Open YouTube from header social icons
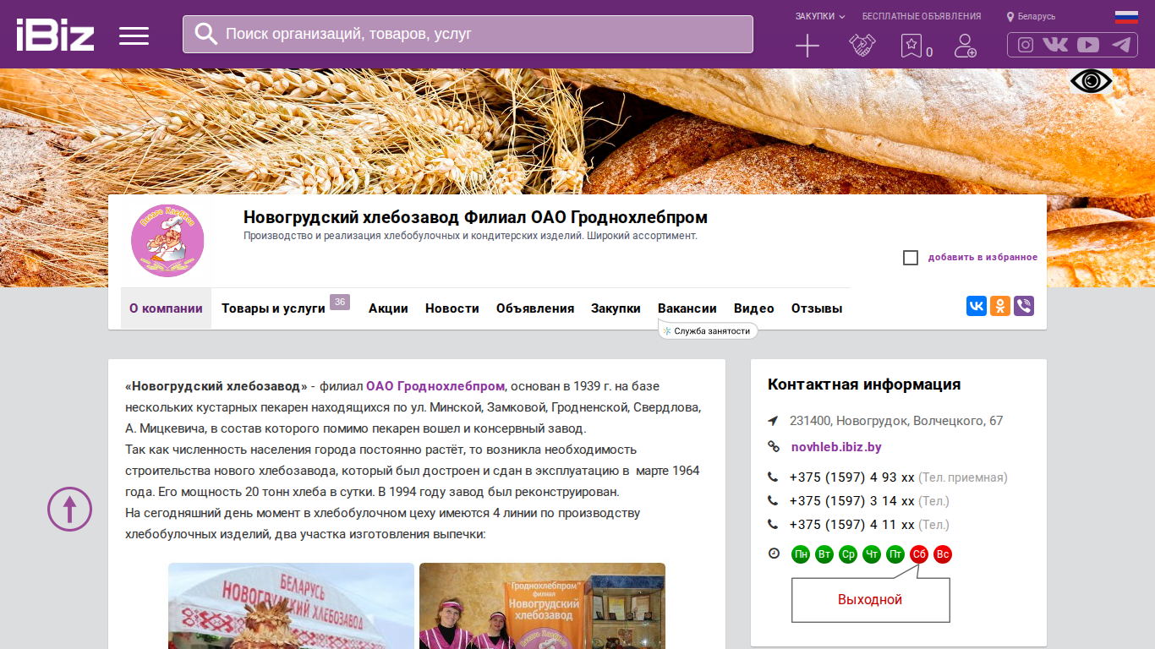Image resolution: width=1155 pixels, height=649 pixels. coord(1088,45)
